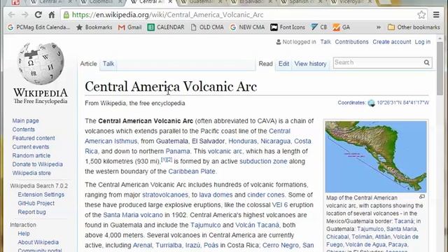The image size is (448, 252).
Task: Open Featured content link
Action: click(x=34, y=138)
